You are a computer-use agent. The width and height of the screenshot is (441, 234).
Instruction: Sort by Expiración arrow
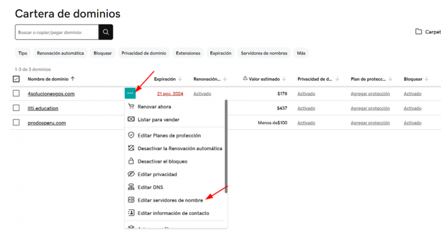click(x=180, y=79)
